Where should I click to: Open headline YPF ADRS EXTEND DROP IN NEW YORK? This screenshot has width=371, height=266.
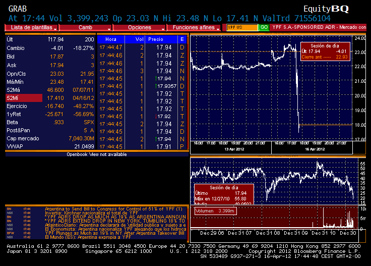[115, 221]
